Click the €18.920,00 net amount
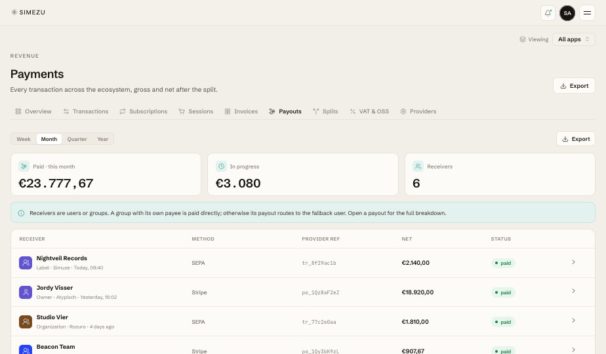 point(417,292)
